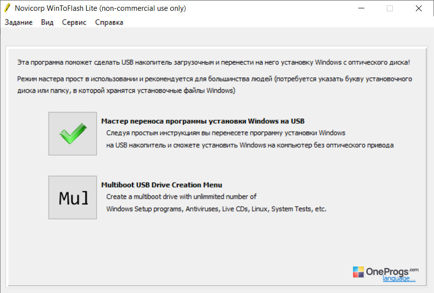Select the Multiboot USB Drive Creation Menu heading
The image size is (434, 293).
(162, 185)
